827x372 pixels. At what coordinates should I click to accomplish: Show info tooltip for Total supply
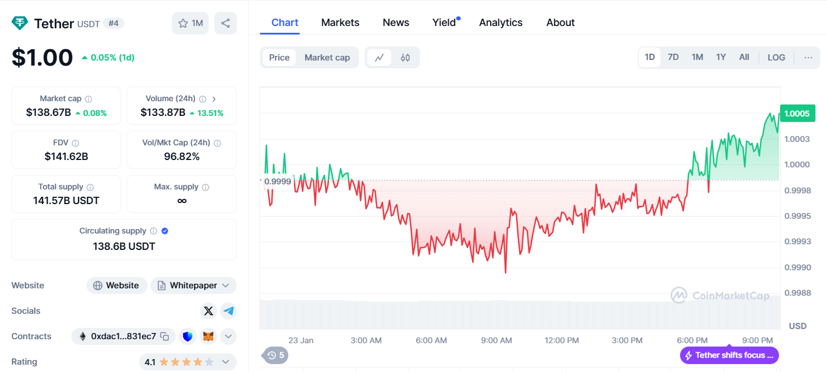[90, 187]
